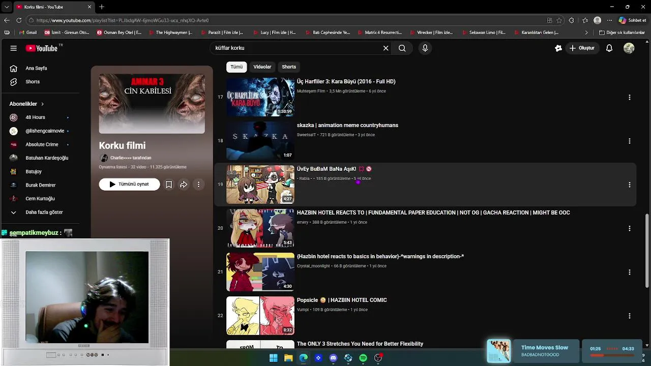Open The ONLY 3 Stretches video title
Viewport: 651px width, 366px height.
(x=360, y=344)
